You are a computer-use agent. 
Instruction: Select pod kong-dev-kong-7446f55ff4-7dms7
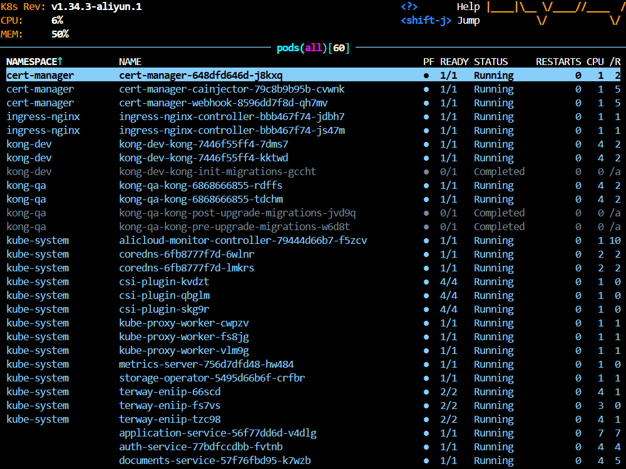point(313,144)
